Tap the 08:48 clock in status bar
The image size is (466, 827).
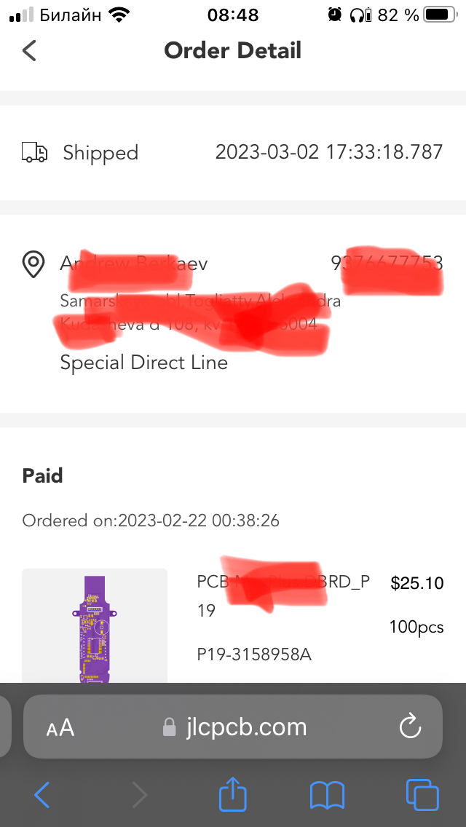click(233, 15)
